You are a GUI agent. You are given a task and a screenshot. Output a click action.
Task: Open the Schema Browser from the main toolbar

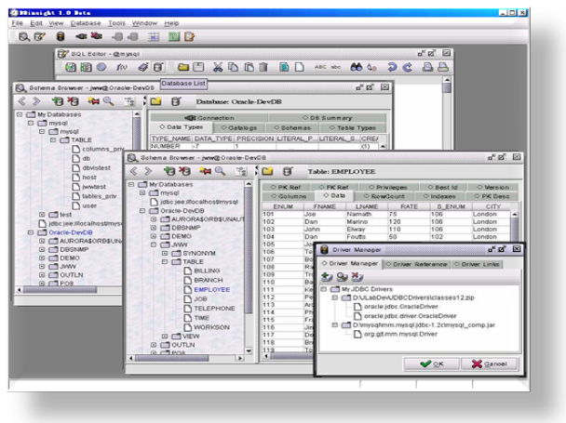(x=24, y=36)
